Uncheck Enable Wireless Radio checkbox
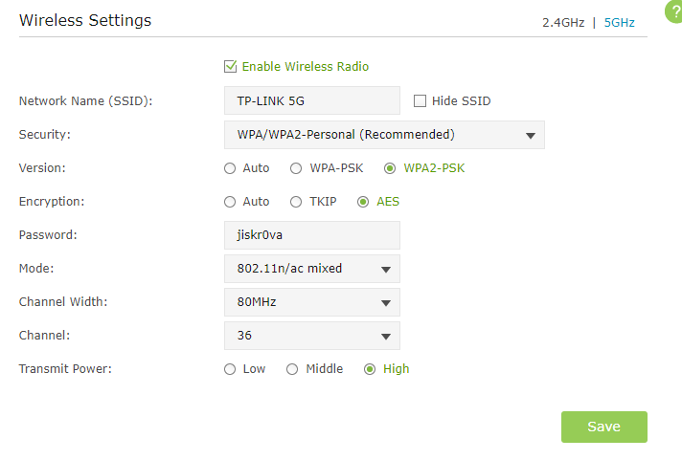The height and width of the screenshot is (460, 682). (x=230, y=67)
